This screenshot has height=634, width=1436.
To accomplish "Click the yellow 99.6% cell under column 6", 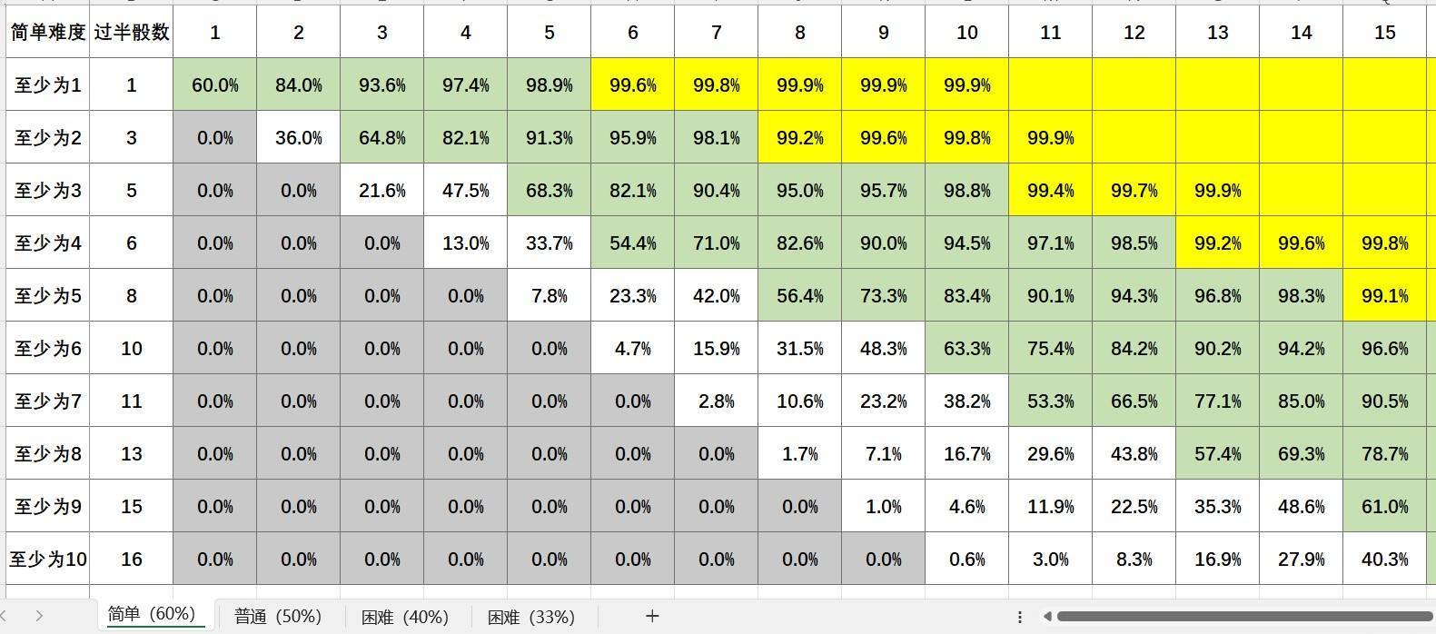I will [x=633, y=85].
